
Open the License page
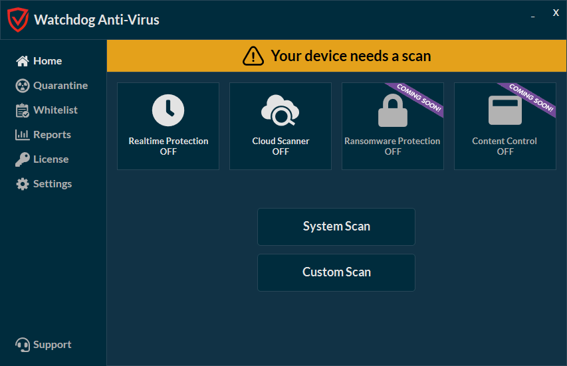[51, 159]
